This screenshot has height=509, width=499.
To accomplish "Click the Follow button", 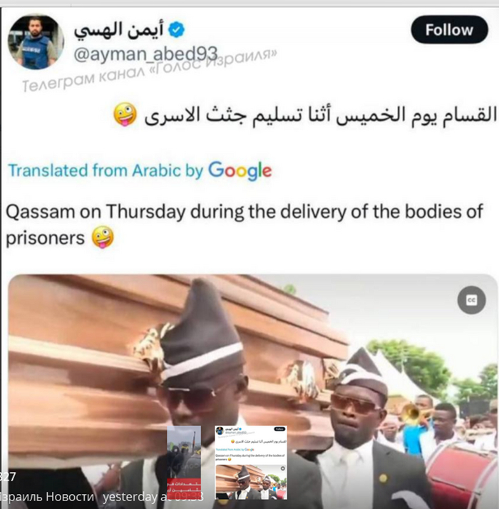I will [x=449, y=29].
